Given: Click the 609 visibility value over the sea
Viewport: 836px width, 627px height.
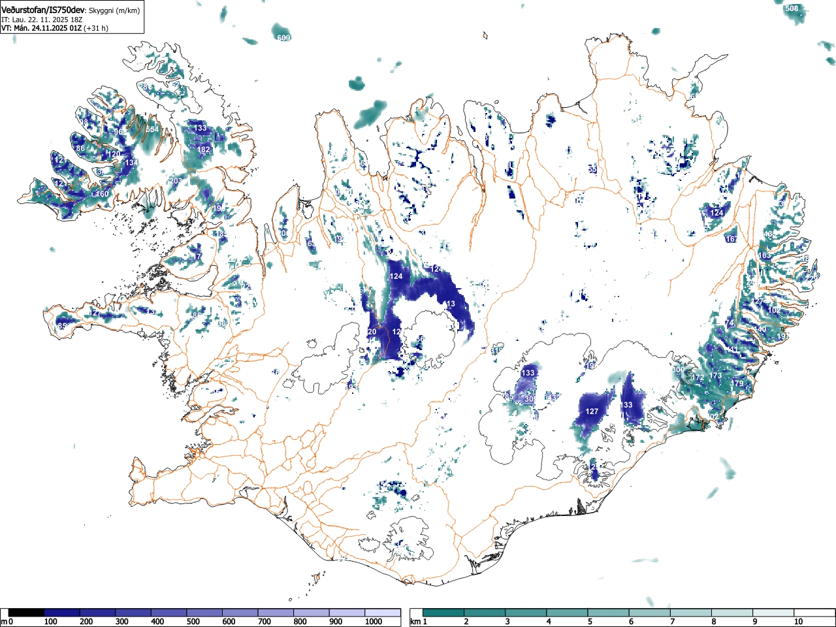Looking at the screenshot, I should click(283, 38).
